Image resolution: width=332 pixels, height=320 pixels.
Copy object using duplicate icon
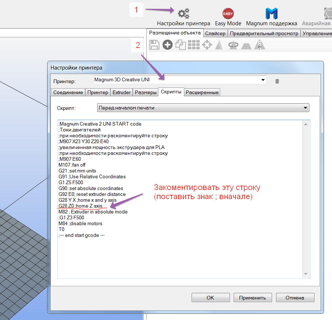tap(181, 45)
